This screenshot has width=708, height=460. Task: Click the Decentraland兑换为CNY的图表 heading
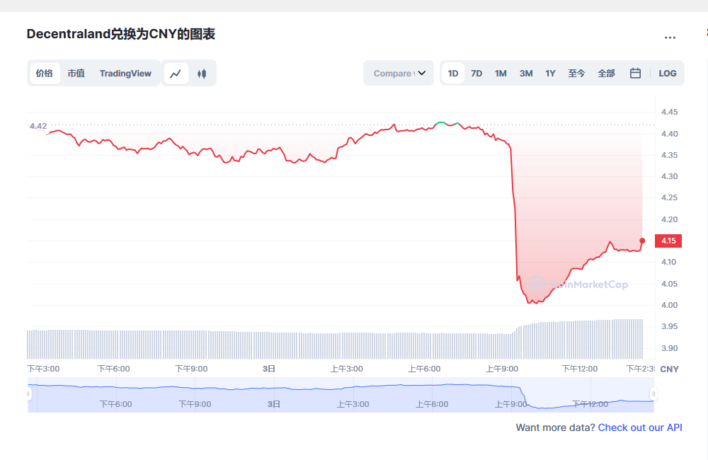(x=121, y=34)
